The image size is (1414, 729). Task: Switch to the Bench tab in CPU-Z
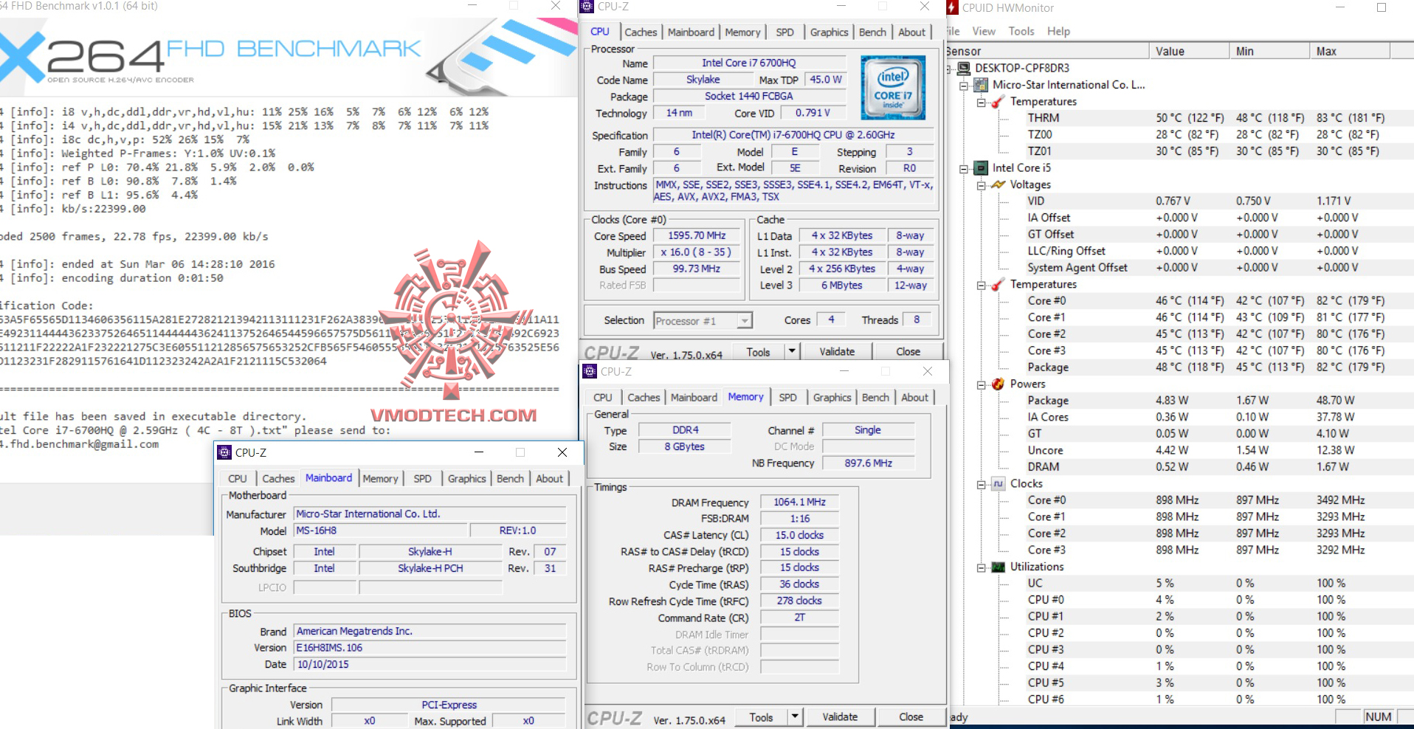873,32
